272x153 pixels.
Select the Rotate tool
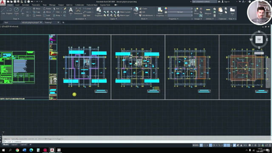(x=47, y=8)
